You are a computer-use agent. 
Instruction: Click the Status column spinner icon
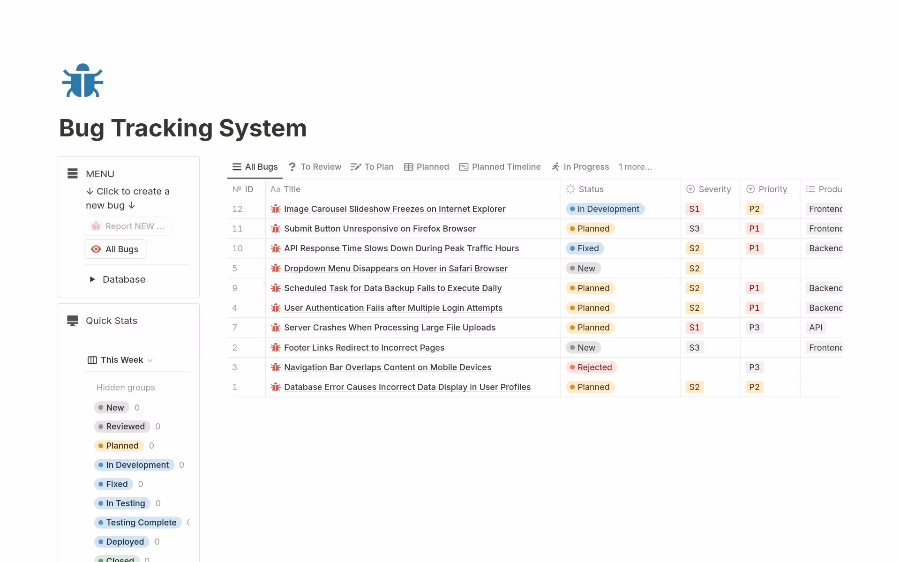[570, 189]
